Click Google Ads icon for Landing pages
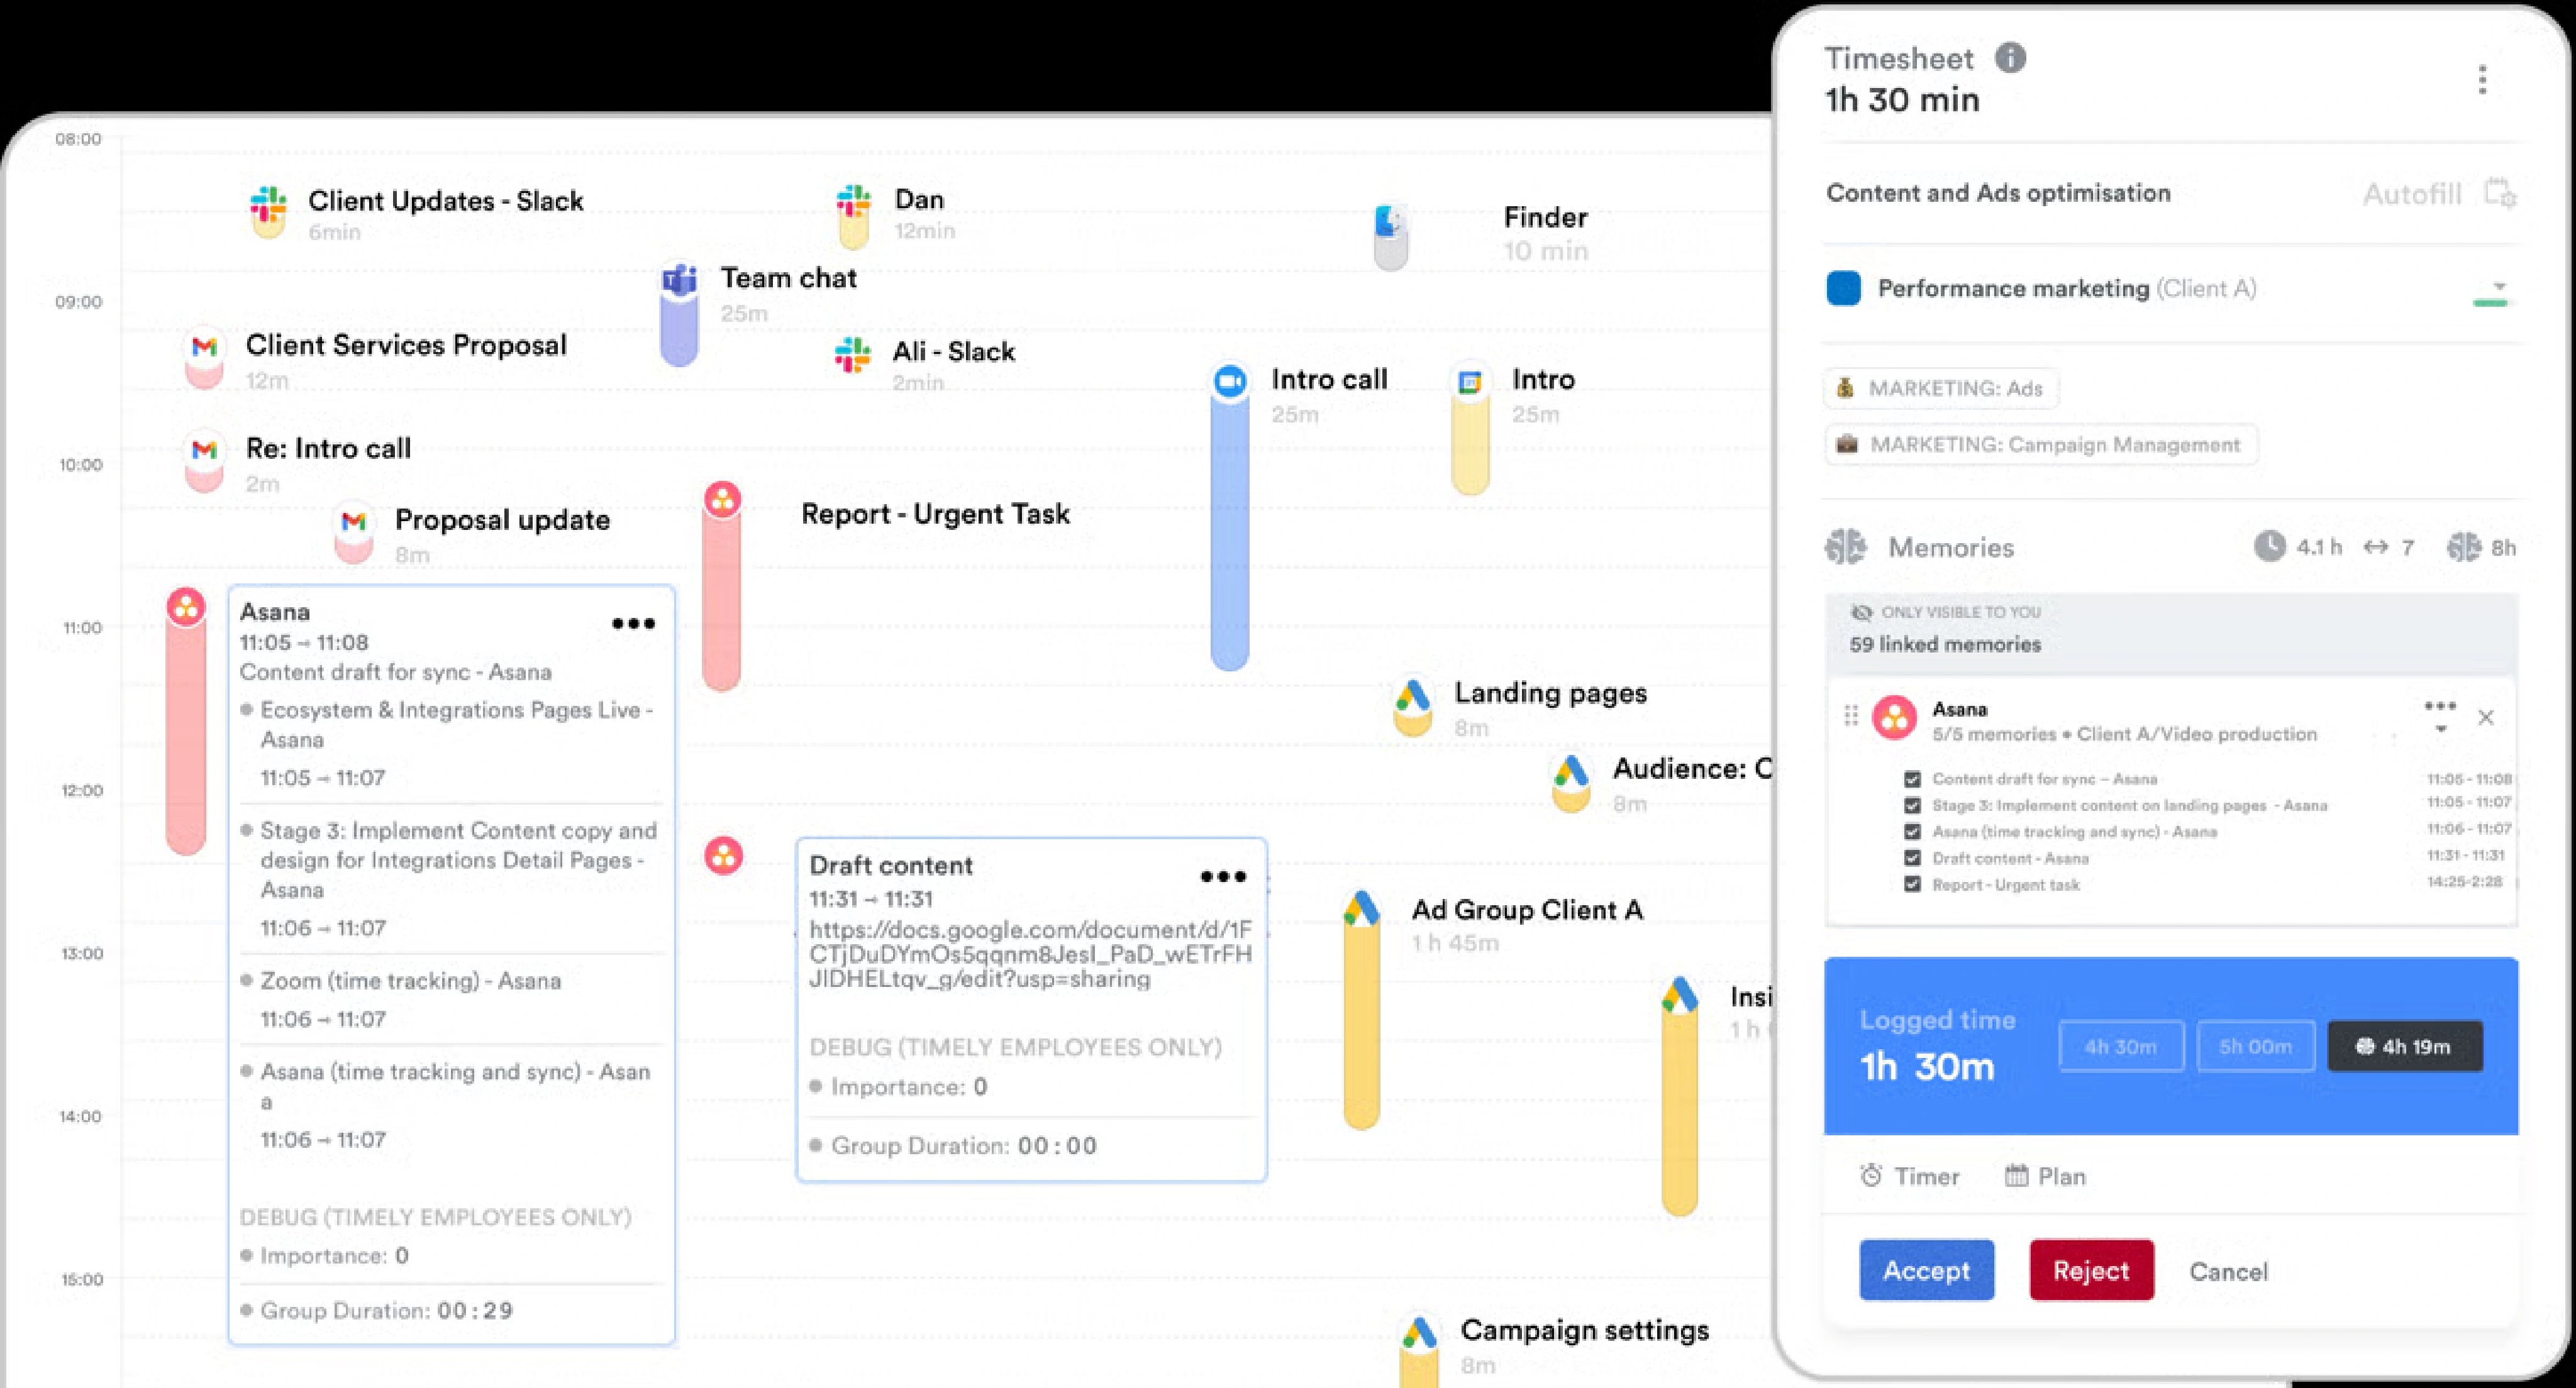The image size is (2576, 1388). (x=1412, y=697)
